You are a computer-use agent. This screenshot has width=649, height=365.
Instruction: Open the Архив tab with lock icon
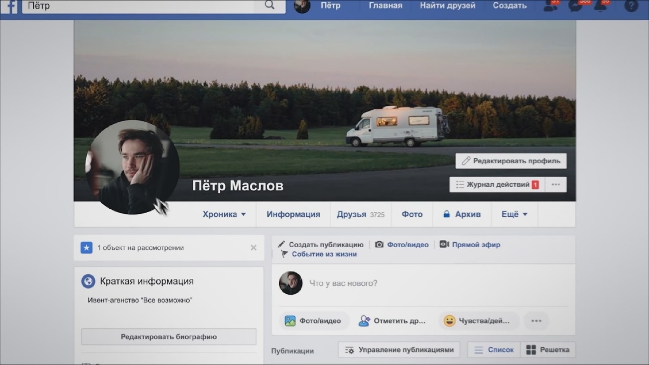click(462, 214)
